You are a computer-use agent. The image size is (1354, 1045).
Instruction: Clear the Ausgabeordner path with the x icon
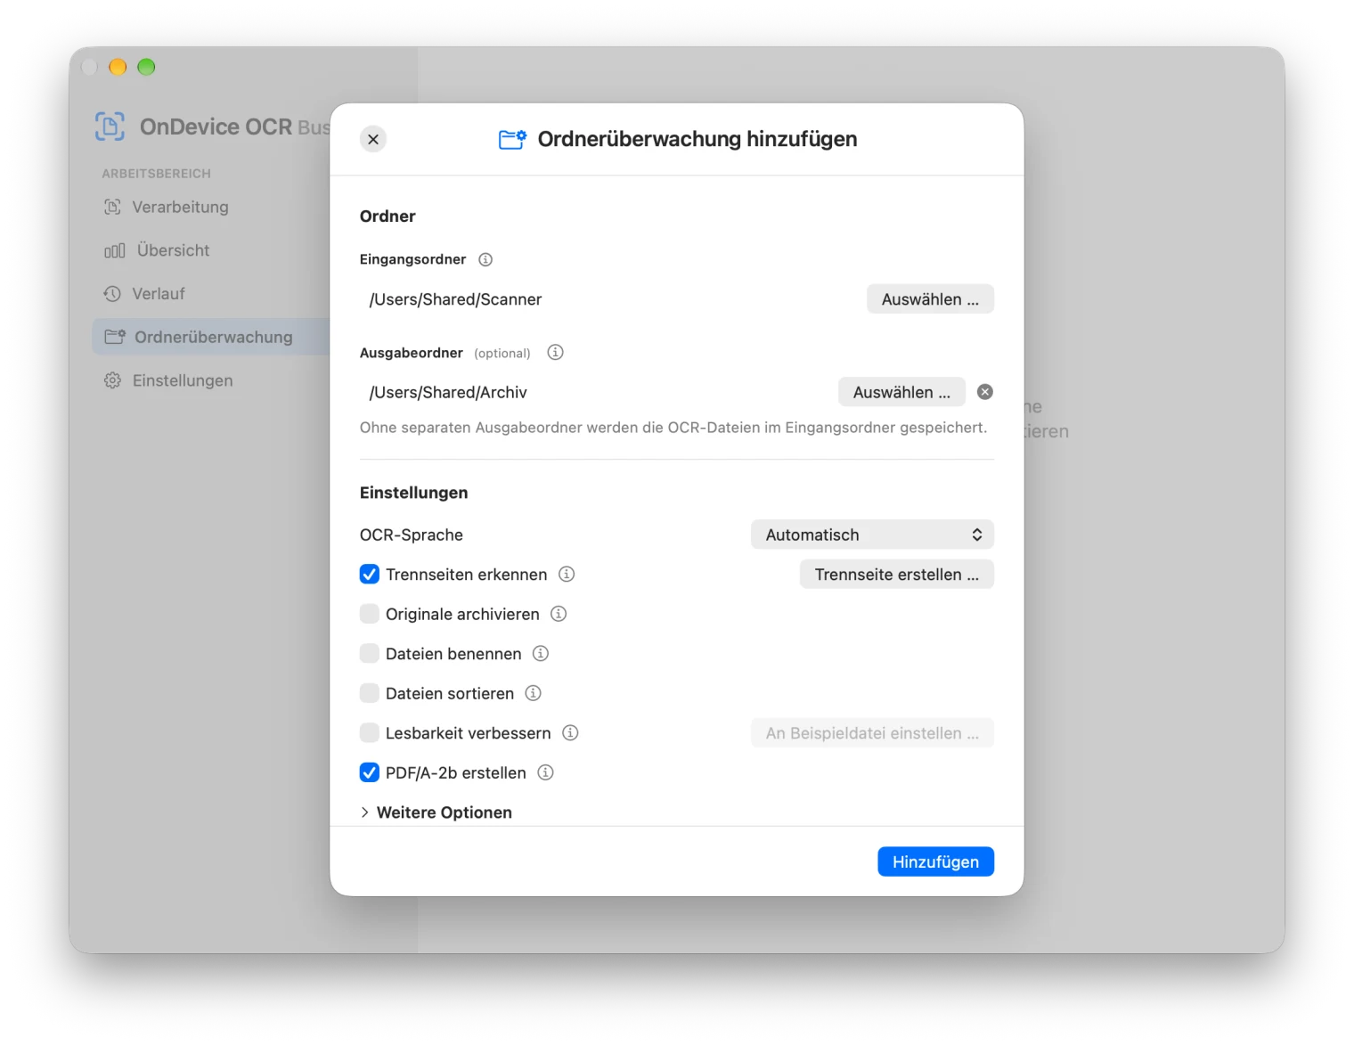pos(985,392)
